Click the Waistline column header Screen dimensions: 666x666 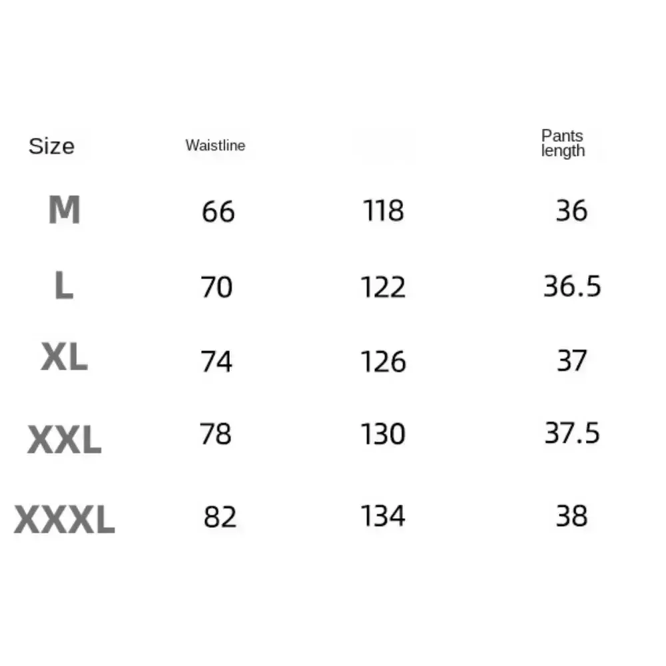click(215, 145)
